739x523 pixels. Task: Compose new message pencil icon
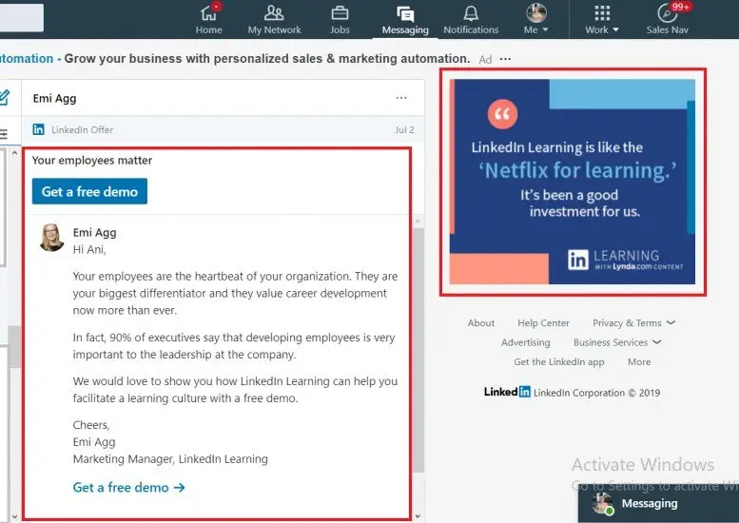(4, 98)
